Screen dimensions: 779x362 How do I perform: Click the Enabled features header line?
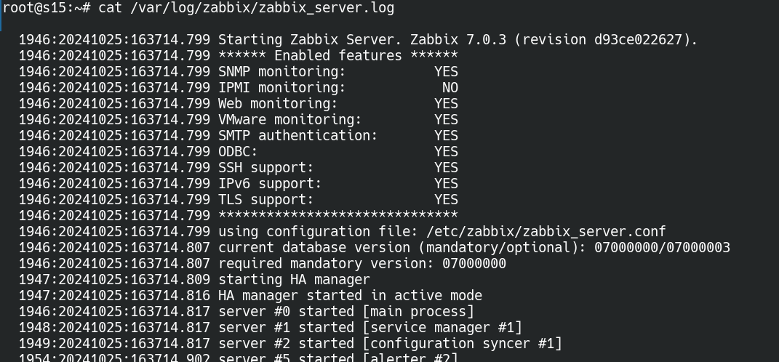pos(337,56)
